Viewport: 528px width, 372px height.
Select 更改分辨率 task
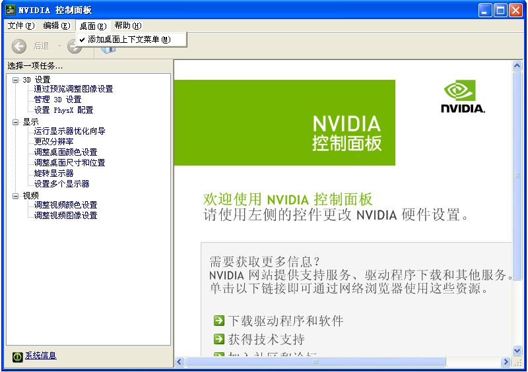53,142
